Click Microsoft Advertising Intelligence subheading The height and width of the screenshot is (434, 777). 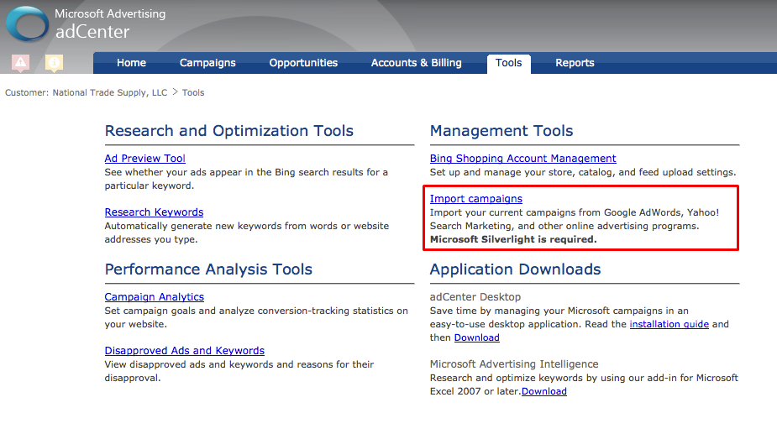pyautogui.click(x=514, y=364)
